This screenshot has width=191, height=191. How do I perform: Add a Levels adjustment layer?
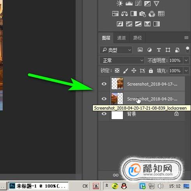(129, 4)
